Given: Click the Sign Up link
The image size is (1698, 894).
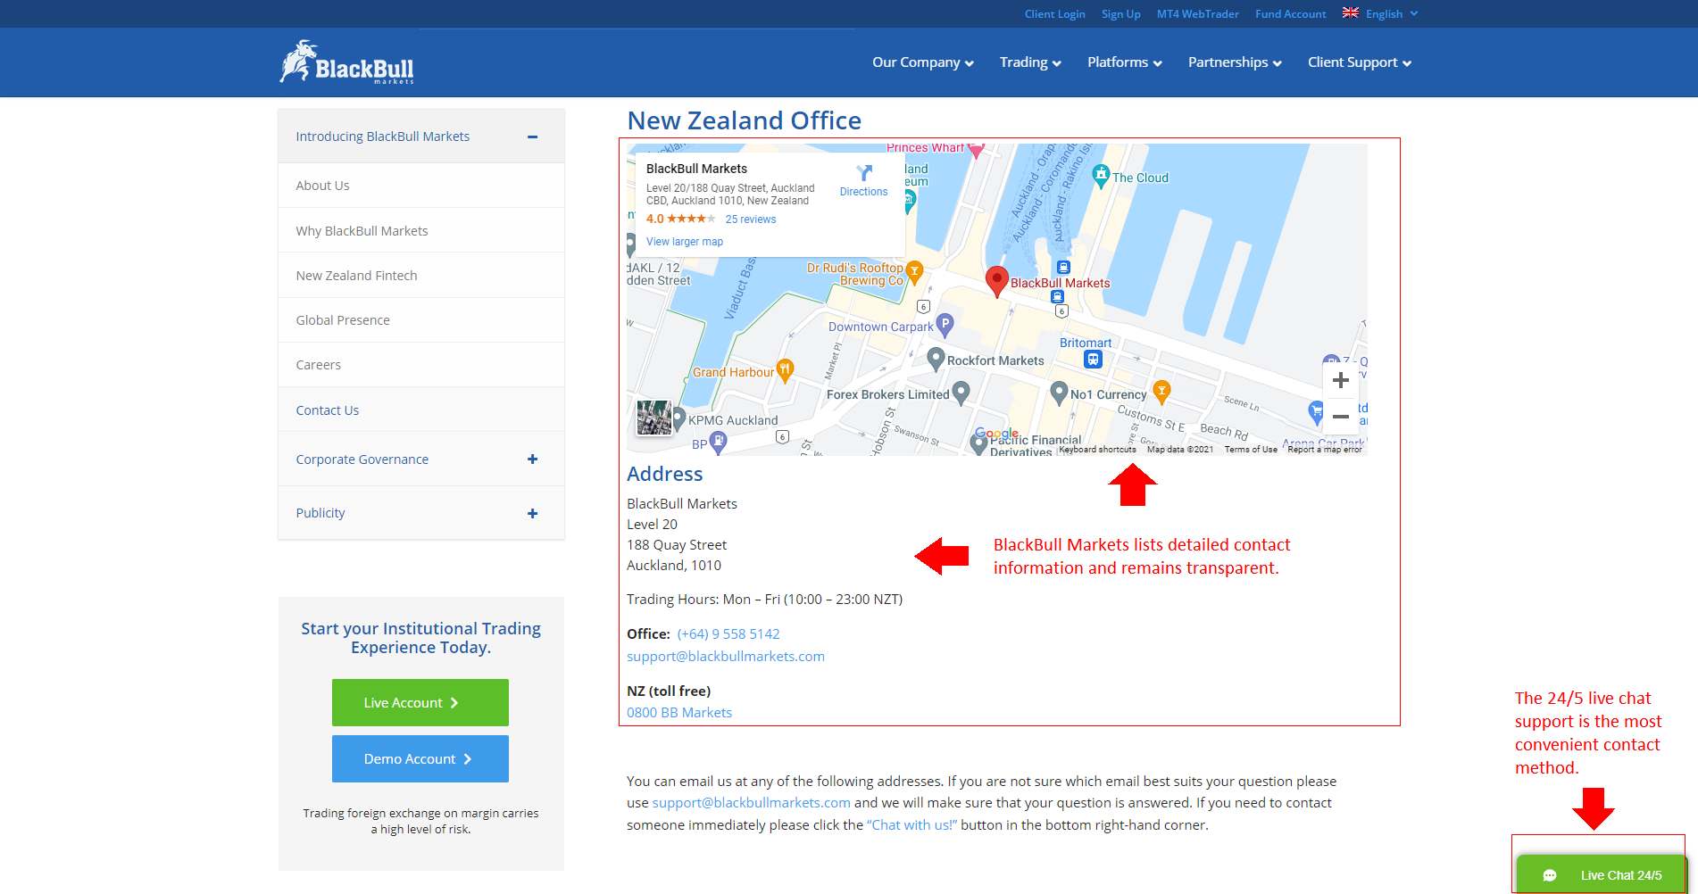Looking at the screenshot, I should pyautogui.click(x=1120, y=13).
